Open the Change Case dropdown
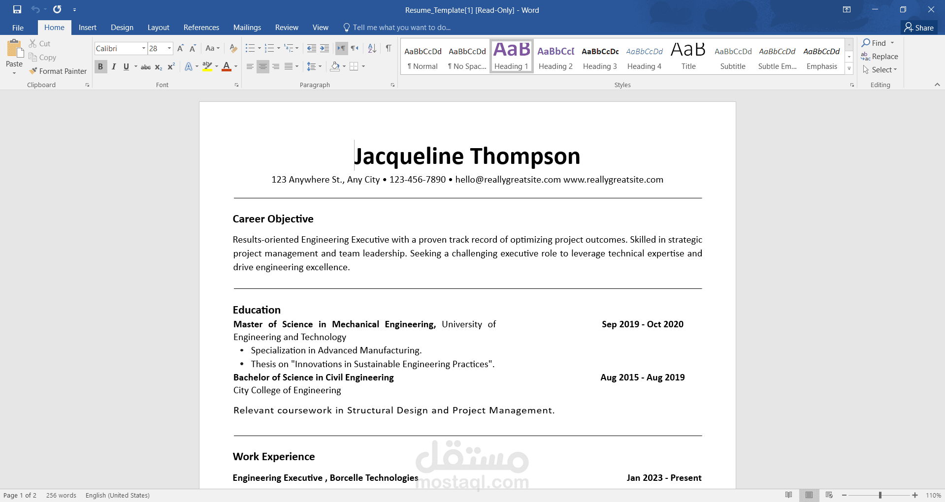 coord(212,48)
